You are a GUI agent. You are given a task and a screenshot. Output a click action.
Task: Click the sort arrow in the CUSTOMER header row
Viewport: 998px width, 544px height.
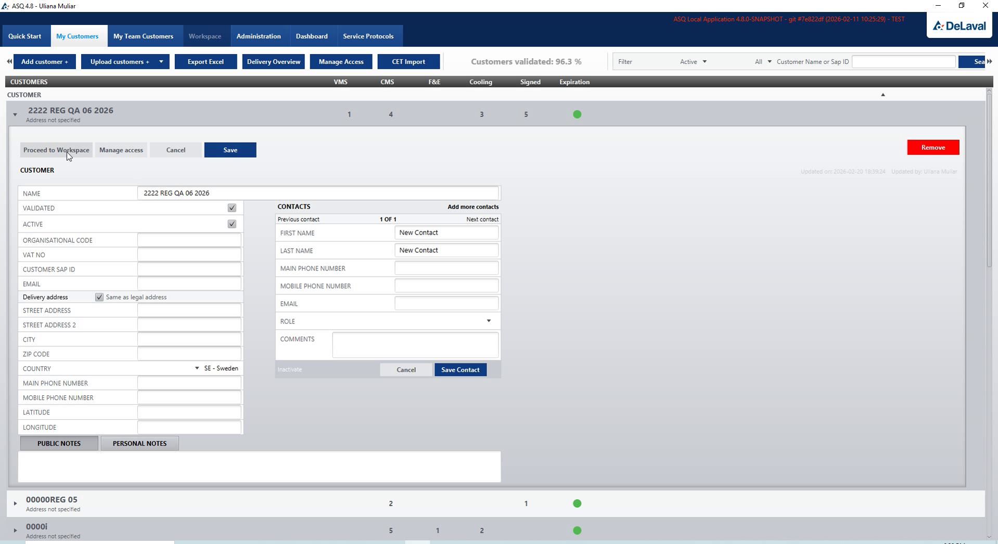(882, 95)
